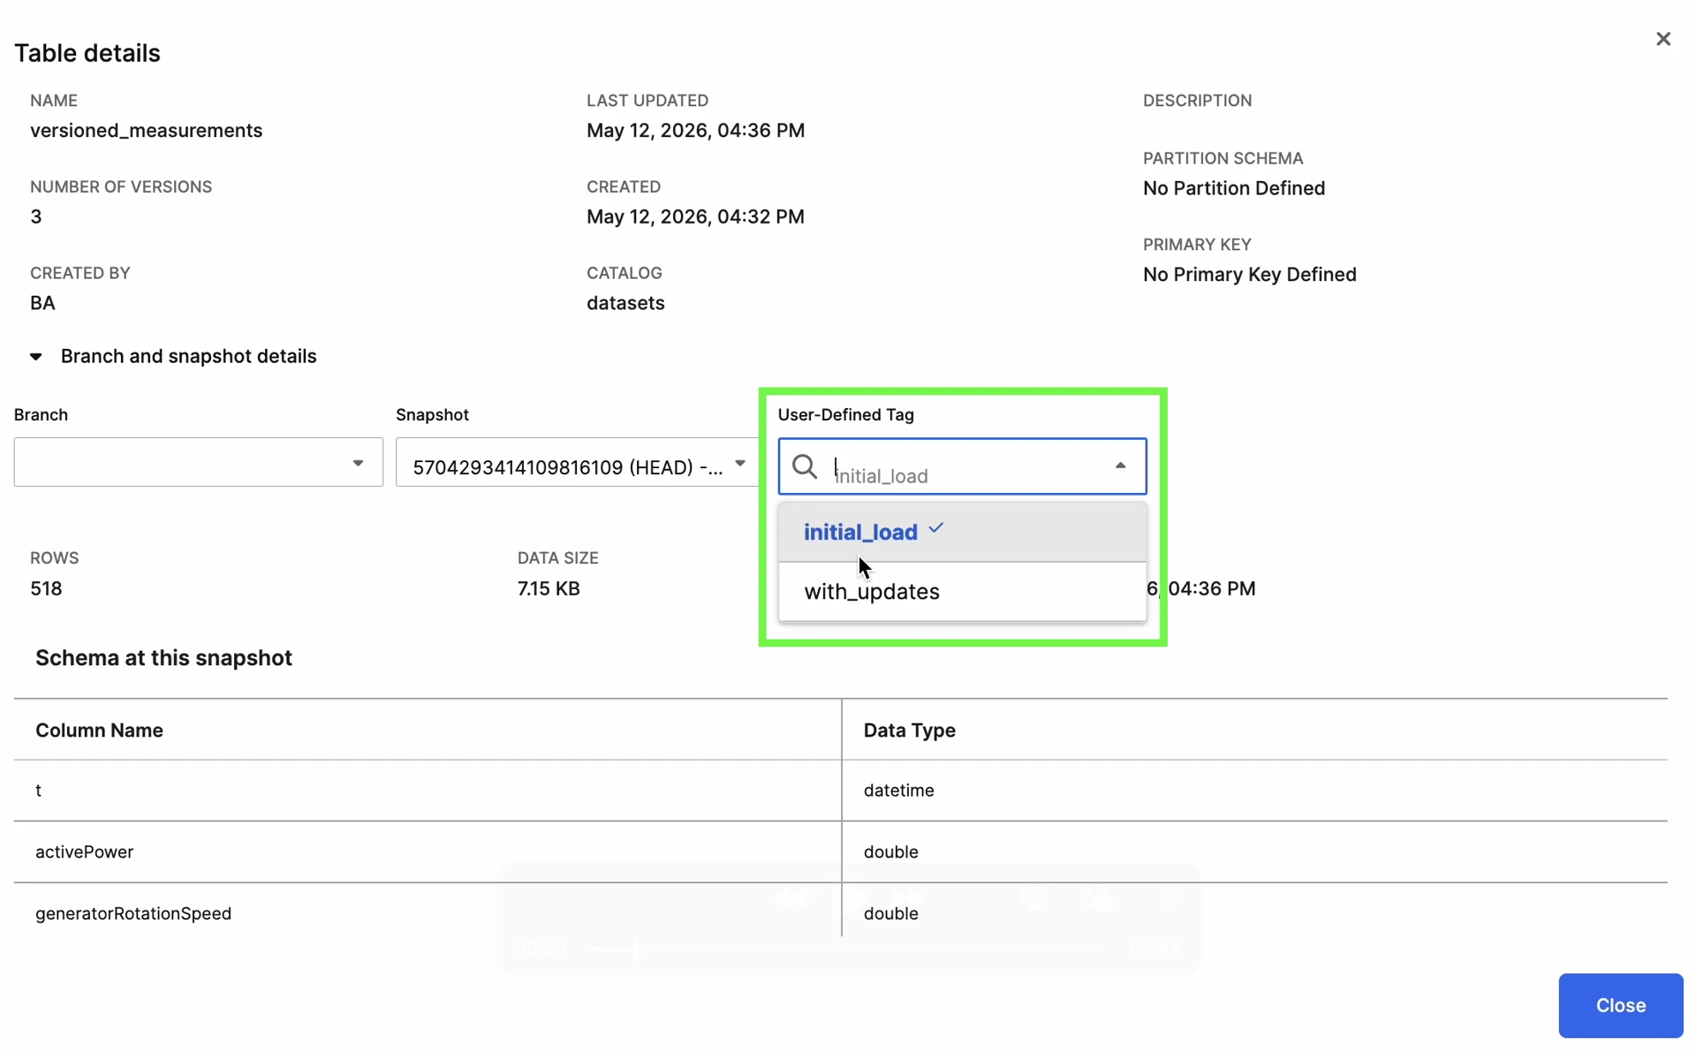Collapse the User-Defined Tag dropdown arrow
This screenshot has height=1052, width=1696.
point(1120,465)
